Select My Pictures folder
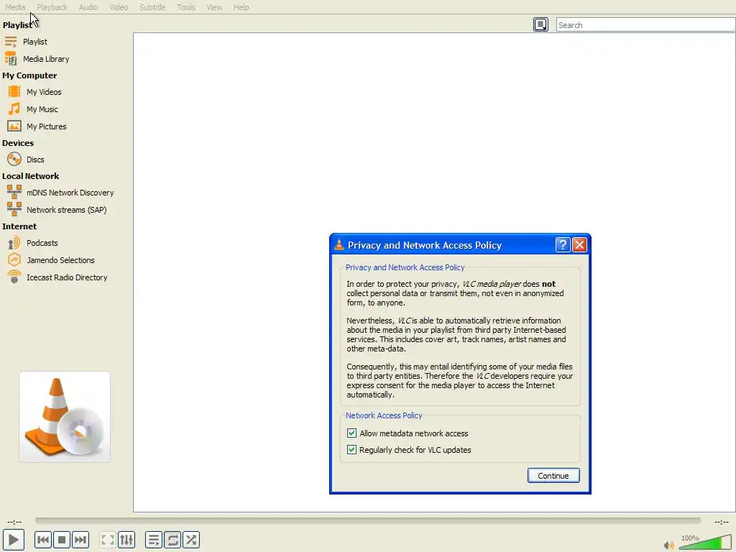This screenshot has height=552, width=736. tap(37, 126)
